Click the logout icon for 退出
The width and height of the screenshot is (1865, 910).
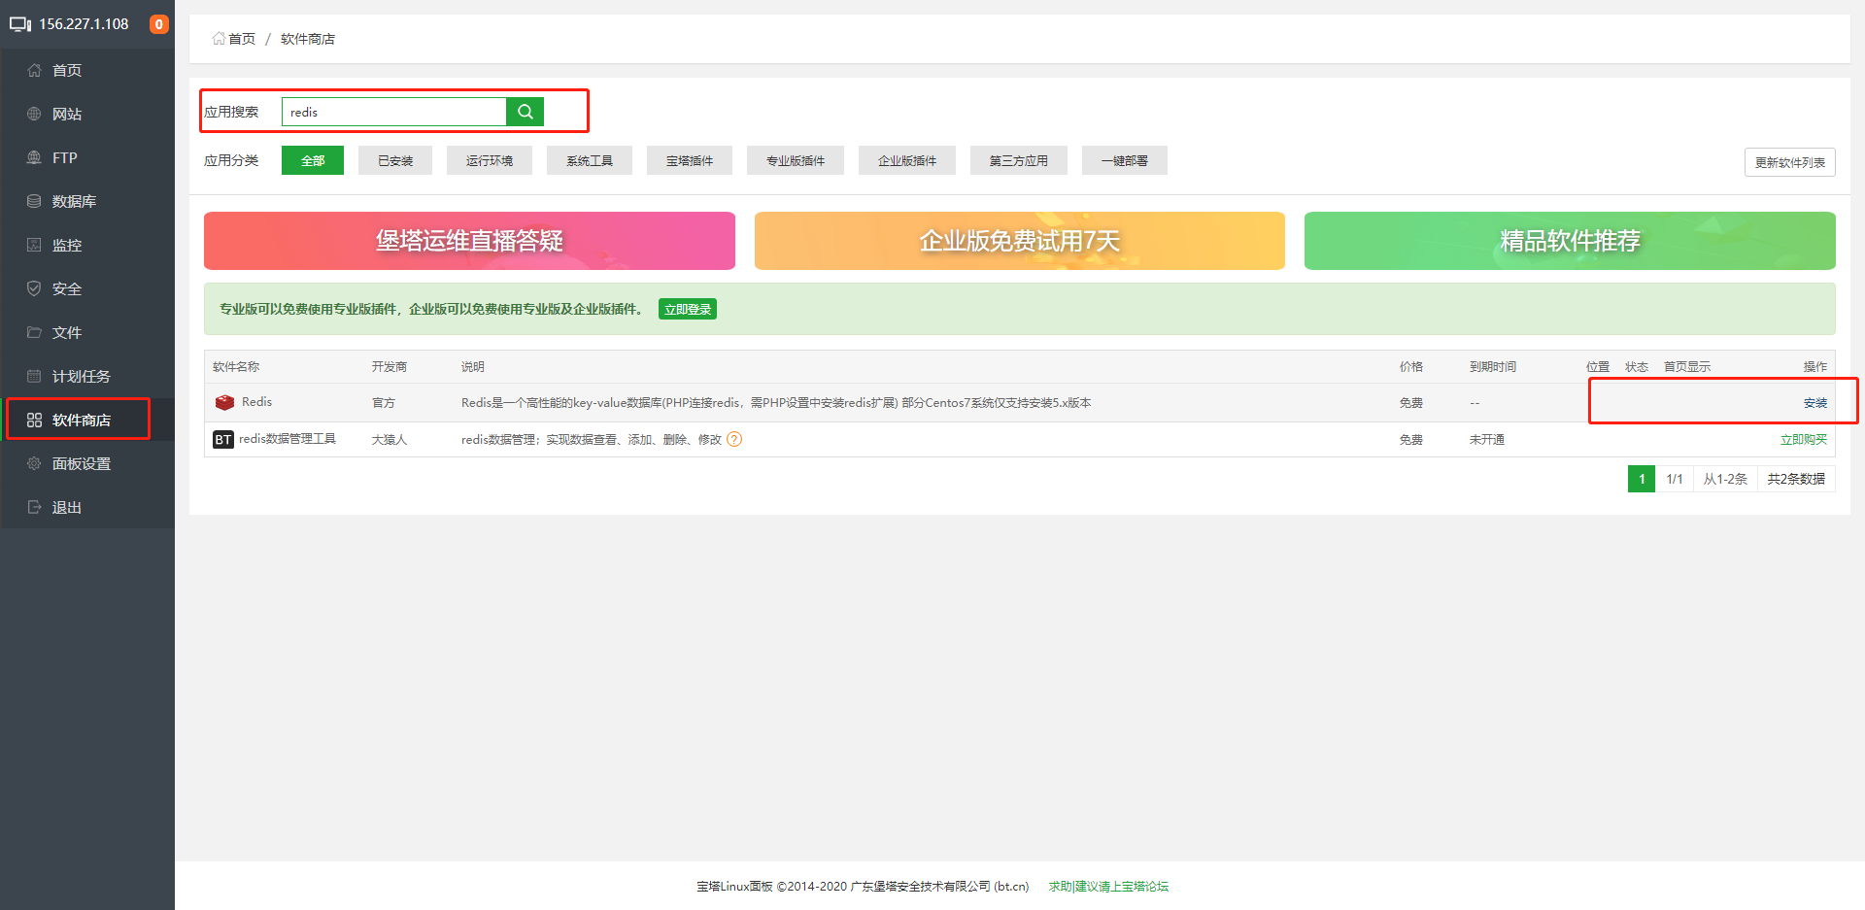coord(34,507)
